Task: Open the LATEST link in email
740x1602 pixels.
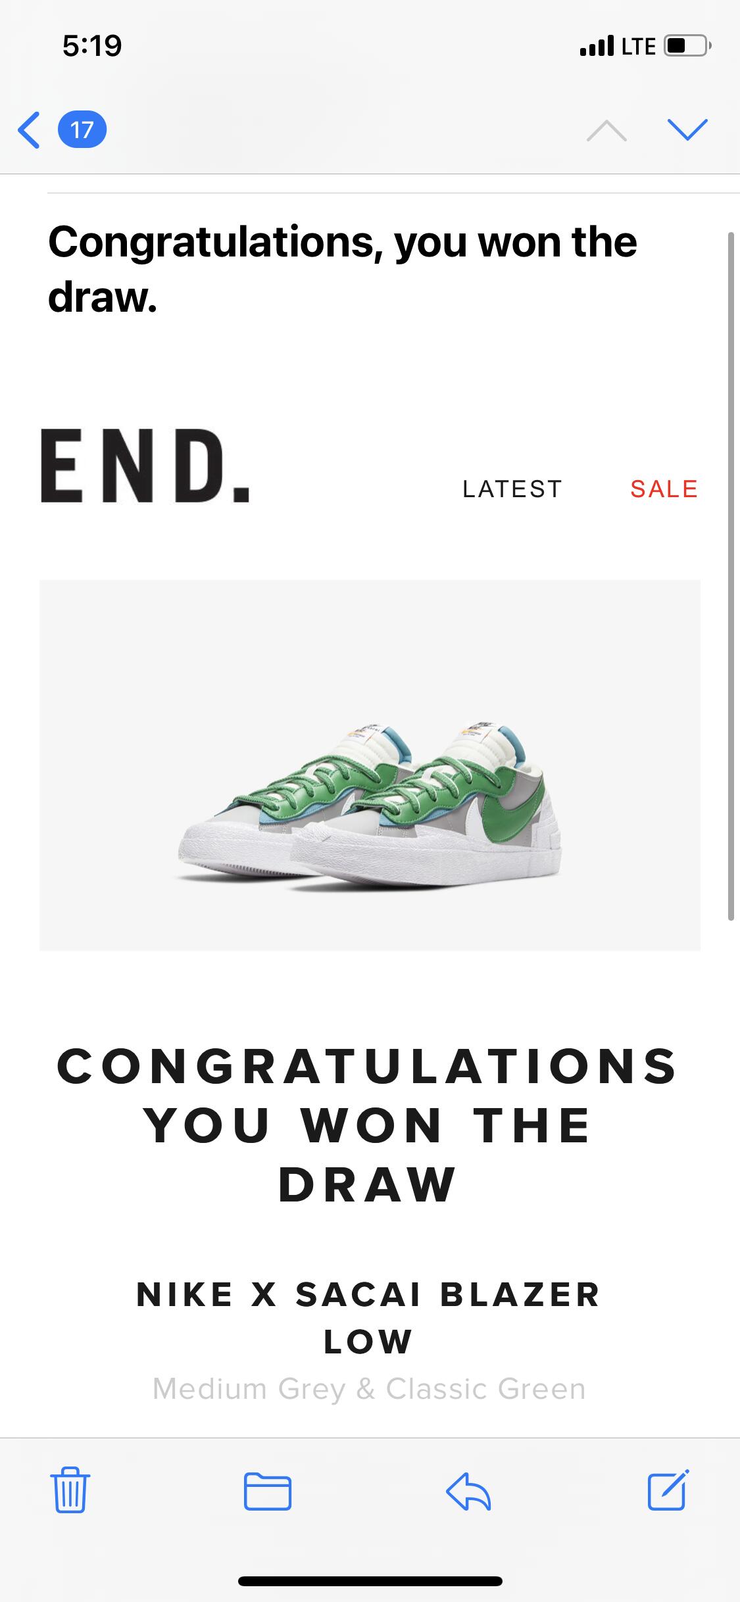Action: (x=512, y=489)
